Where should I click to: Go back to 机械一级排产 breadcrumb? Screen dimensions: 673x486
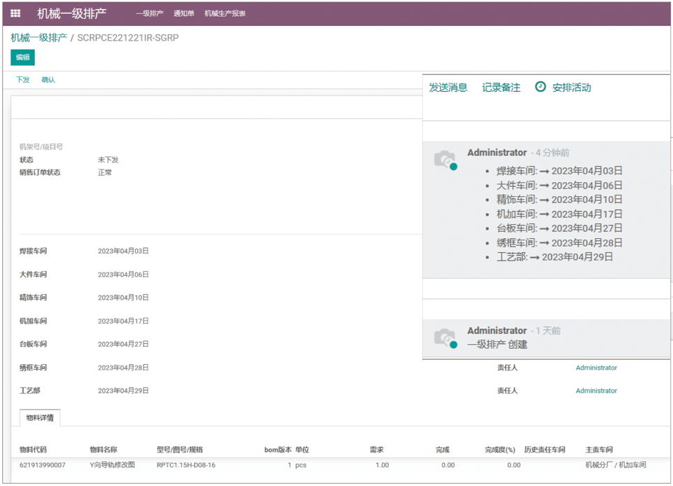[x=38, y=37]
